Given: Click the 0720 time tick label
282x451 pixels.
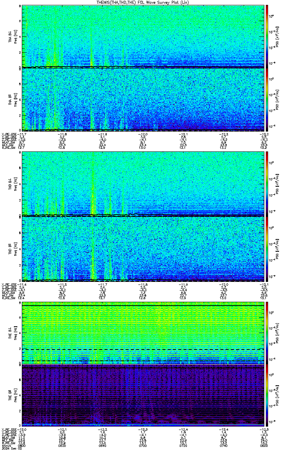Looking at the screenshot, I should [183, 445].
